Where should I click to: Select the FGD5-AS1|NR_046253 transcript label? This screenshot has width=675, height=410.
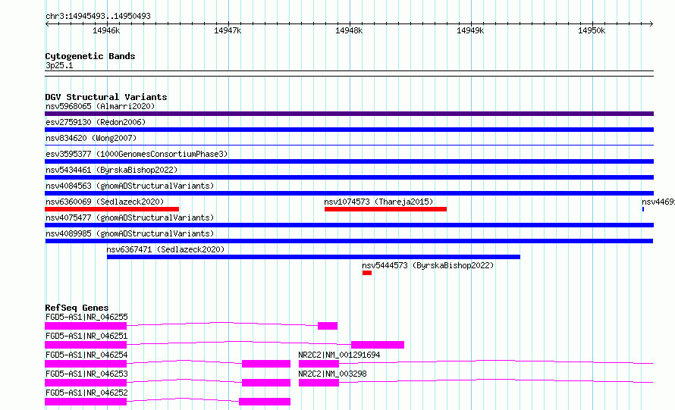(86, 374)
